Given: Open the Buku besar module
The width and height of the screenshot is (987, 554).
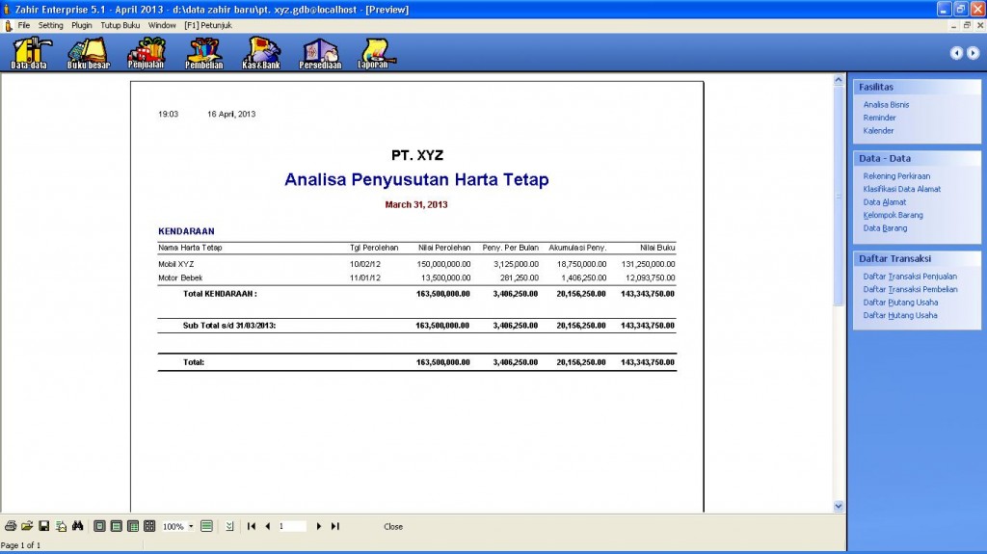Looking at the screenshot, I should click(88, 53).
